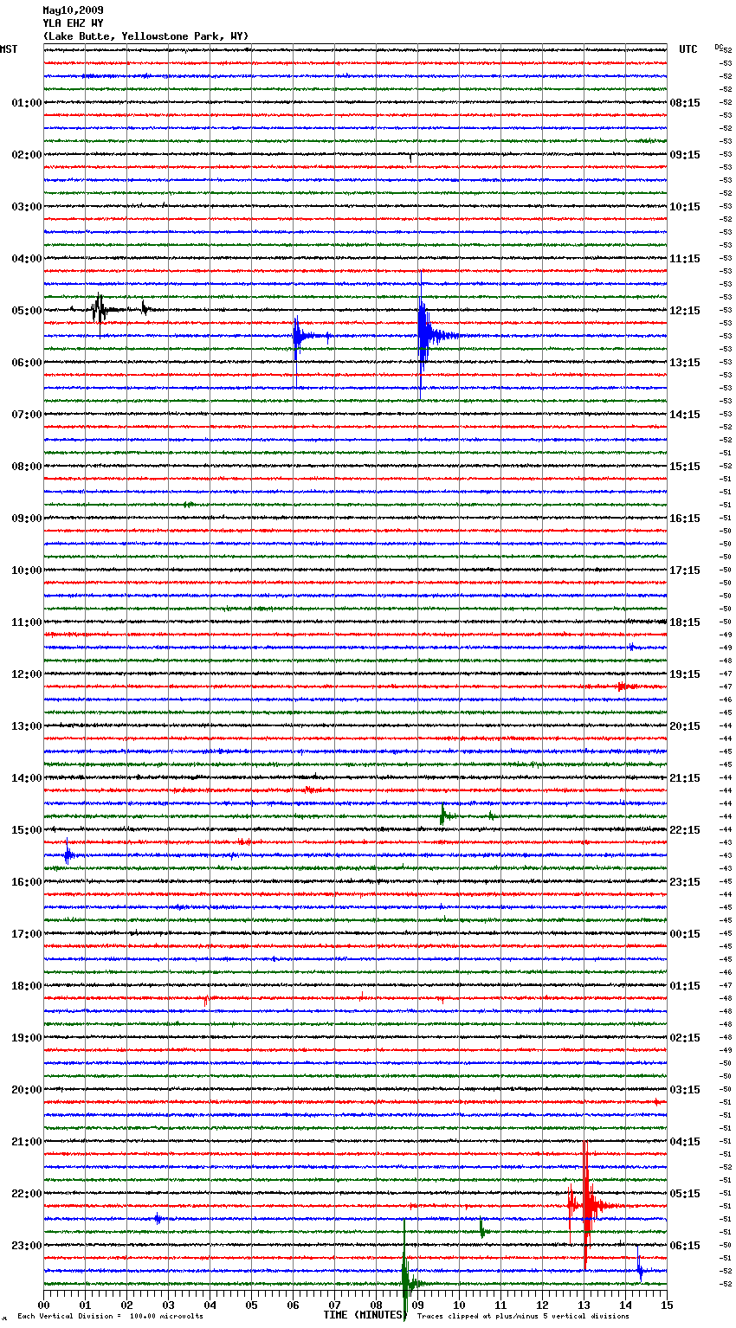This screenshot has width=736, height=1328.
Task: Click the 05:15 UTC row label
Action: (685, 1194)
